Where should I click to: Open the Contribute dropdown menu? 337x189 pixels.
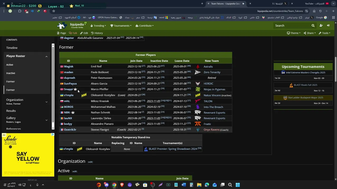coord(145,26)
